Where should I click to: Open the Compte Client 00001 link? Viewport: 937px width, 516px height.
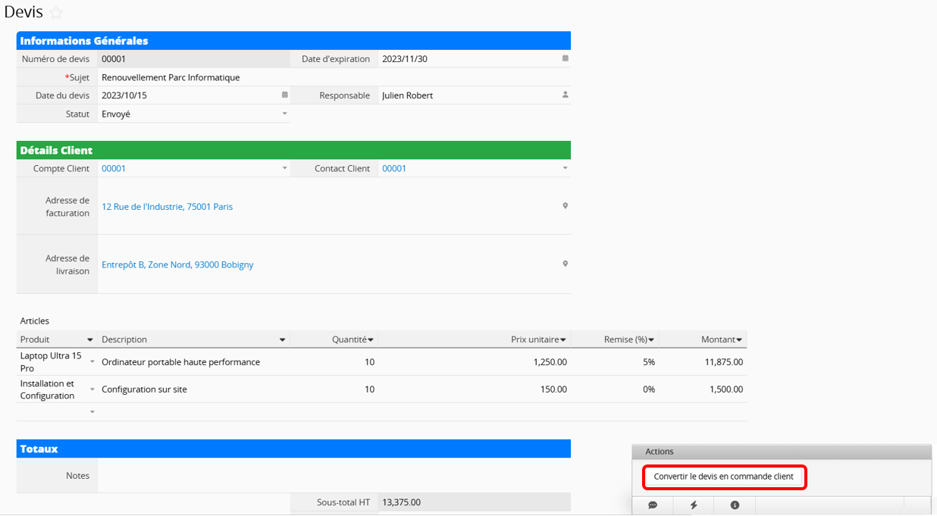tap(114, 168)
